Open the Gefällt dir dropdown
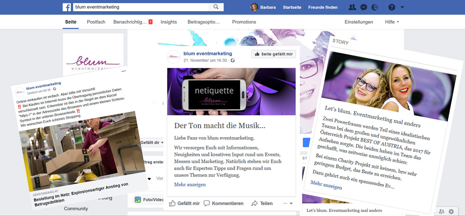The width and height of the screenshot is (465, 216). tap(152, 142)
